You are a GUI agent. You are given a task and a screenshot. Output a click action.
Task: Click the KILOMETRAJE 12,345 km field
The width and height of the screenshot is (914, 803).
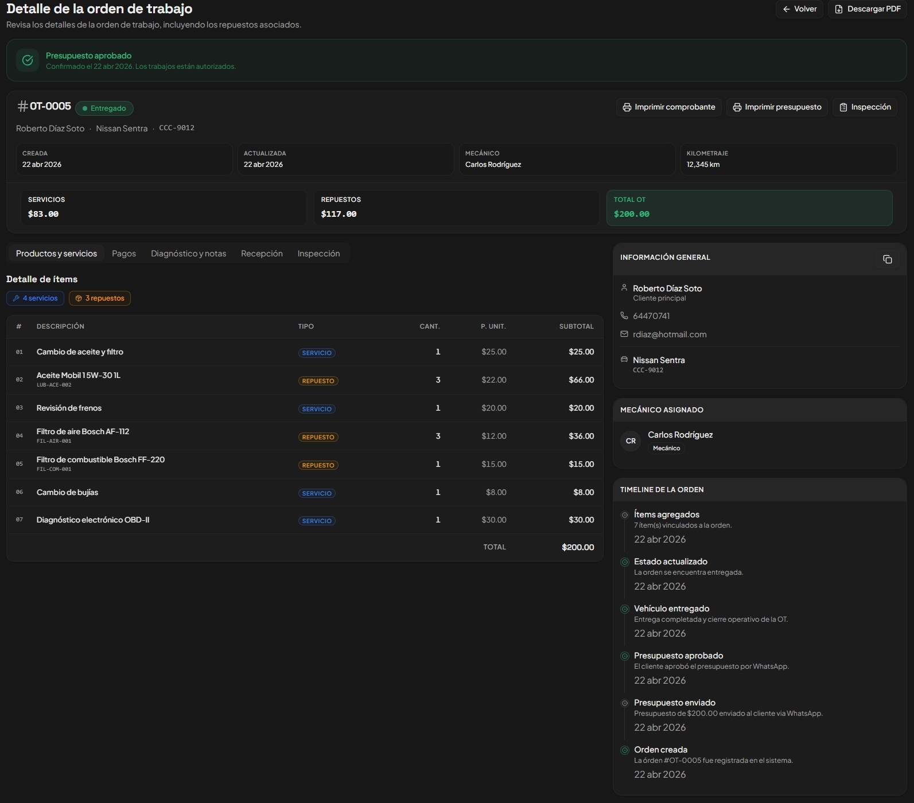(788, 159)
